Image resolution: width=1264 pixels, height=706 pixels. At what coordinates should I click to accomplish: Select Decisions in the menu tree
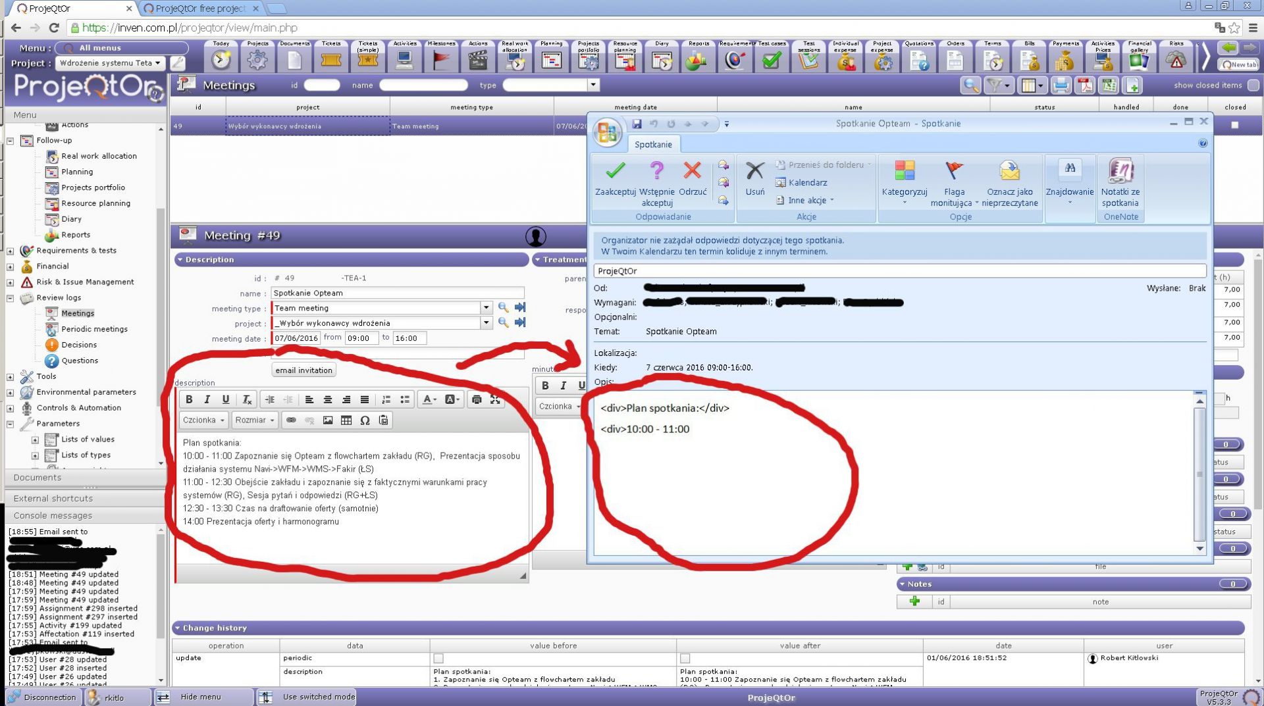79,345
